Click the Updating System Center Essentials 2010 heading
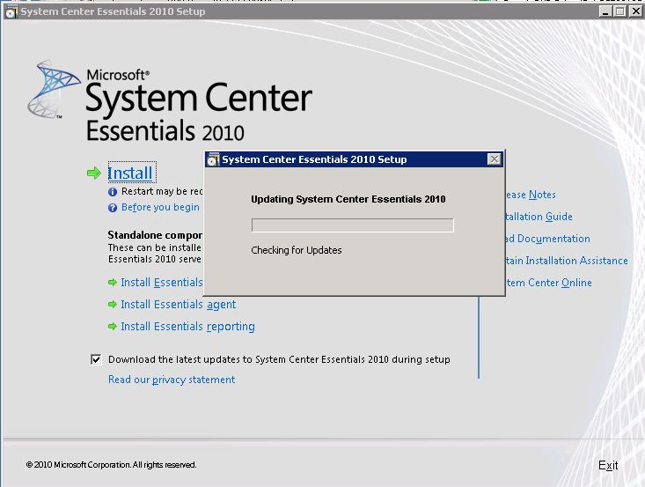 (348, 199)
